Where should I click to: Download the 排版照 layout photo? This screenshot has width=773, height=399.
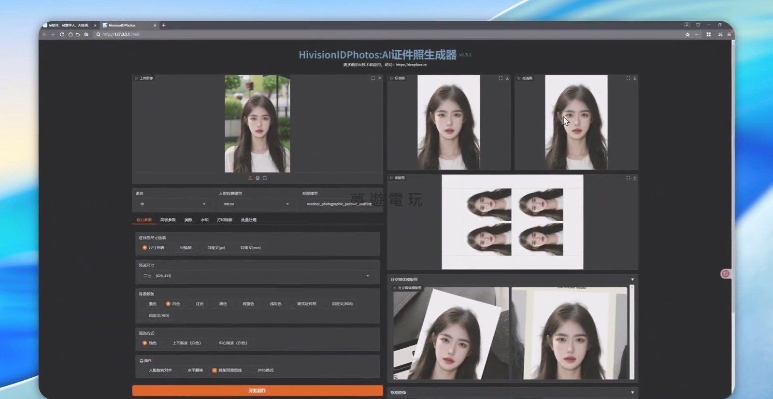click(x=634, y=178)
